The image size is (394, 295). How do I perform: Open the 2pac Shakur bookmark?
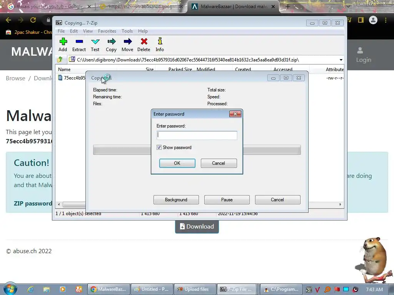click(x=29, y=32)
